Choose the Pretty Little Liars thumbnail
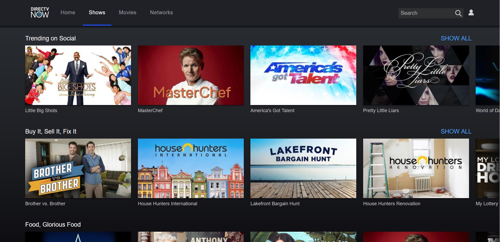Screen dimensions: 500x242 click(416, 75)
